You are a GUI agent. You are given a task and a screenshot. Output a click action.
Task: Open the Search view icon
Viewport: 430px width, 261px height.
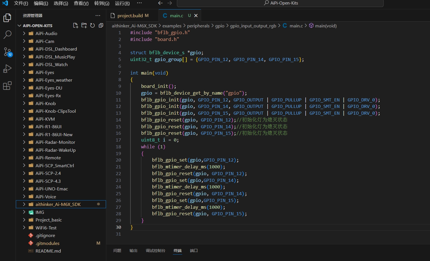coord(7,35)
